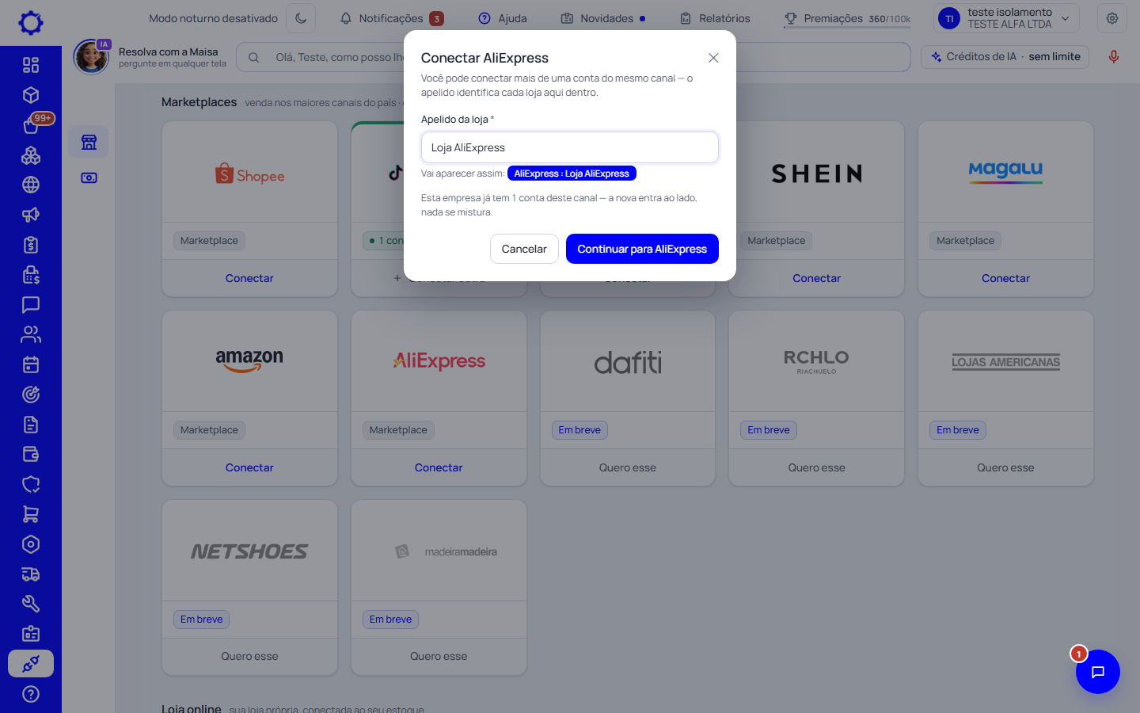Open the calendar icon in sidebar

tap(31, 364)
